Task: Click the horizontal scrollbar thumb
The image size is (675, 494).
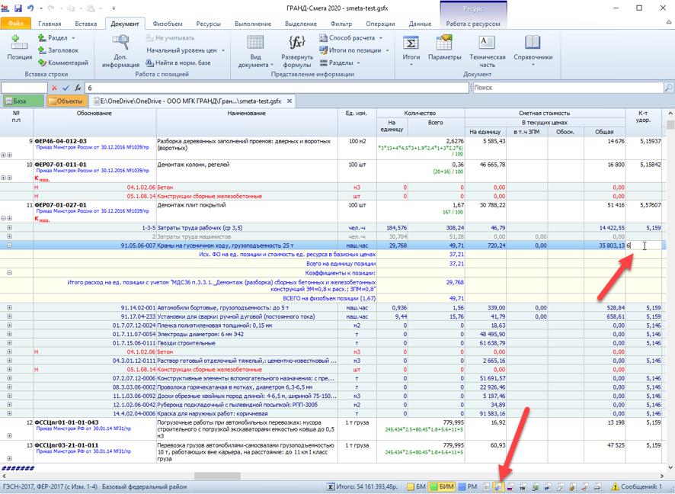Action: (x=217, y=476)
